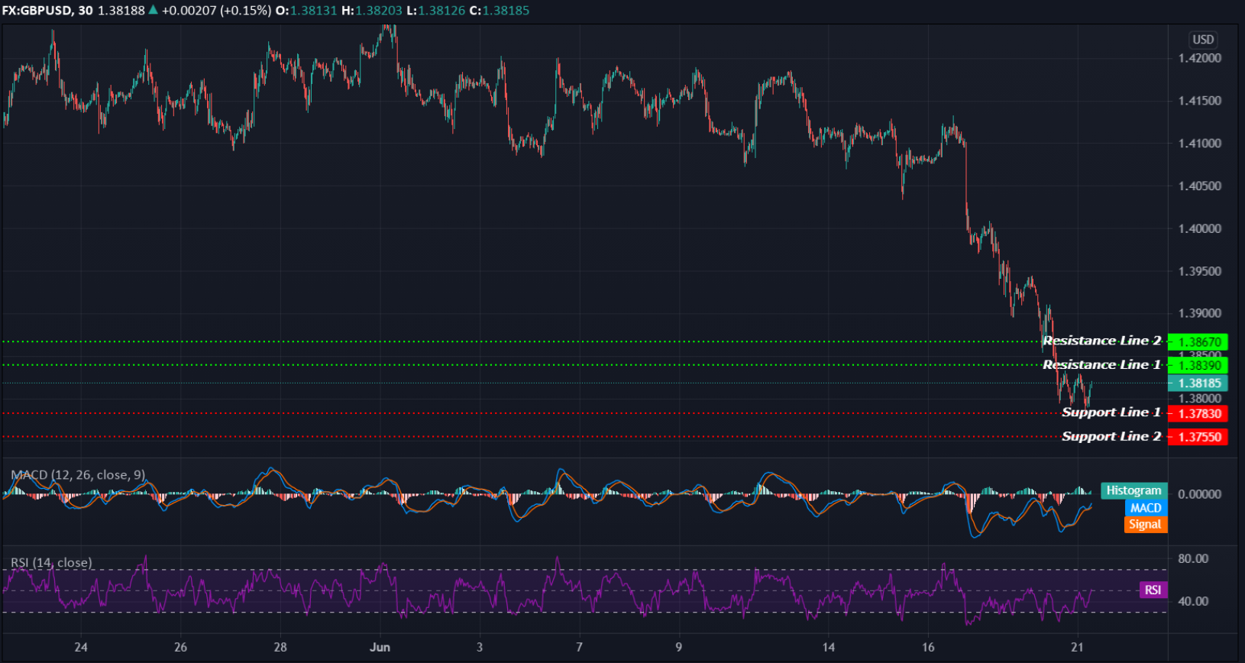1245x663 pixels.
Task: Click the 1.37550 red price tag
Action: click(x=1198, y=438)
